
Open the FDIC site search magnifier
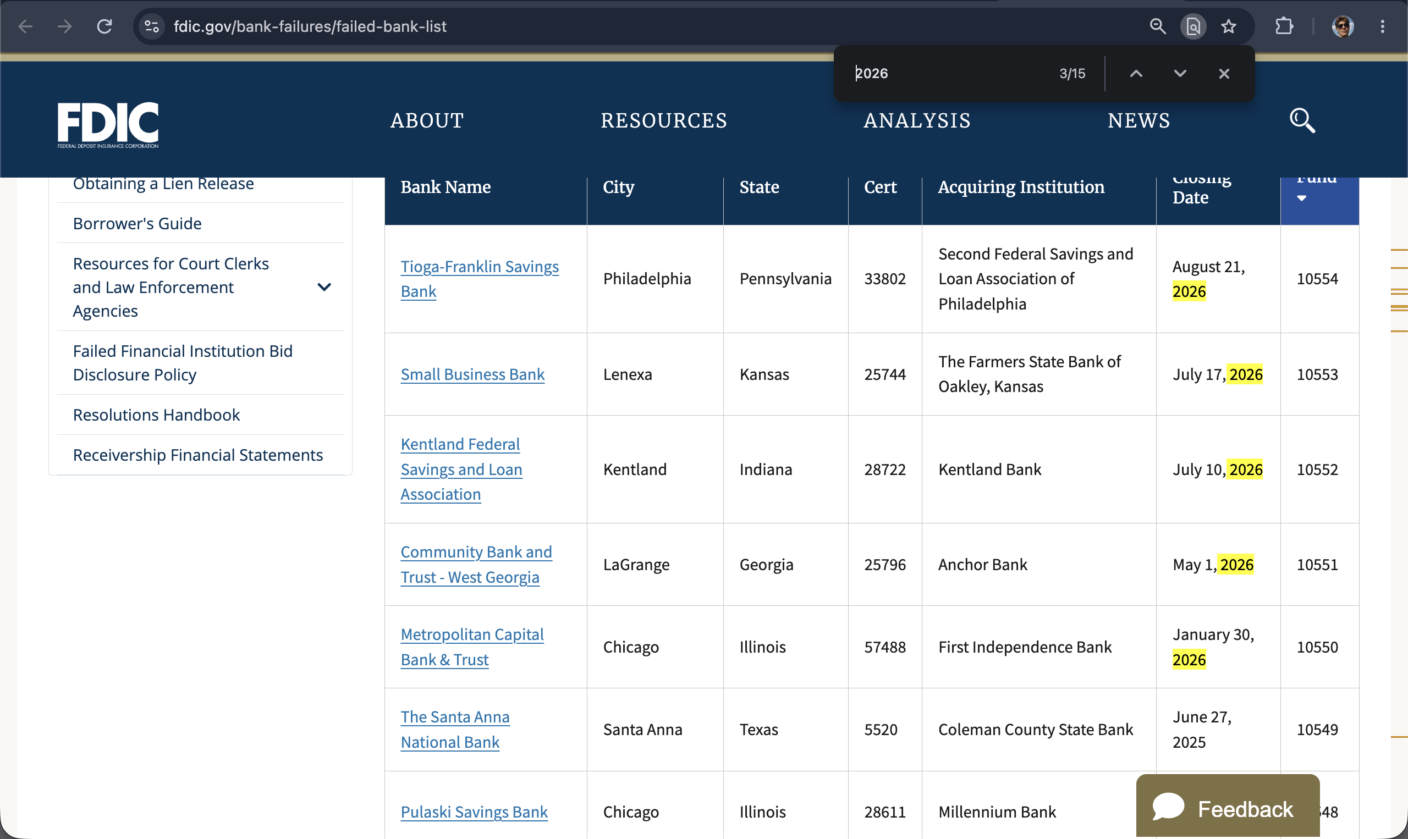(1302, 120)
